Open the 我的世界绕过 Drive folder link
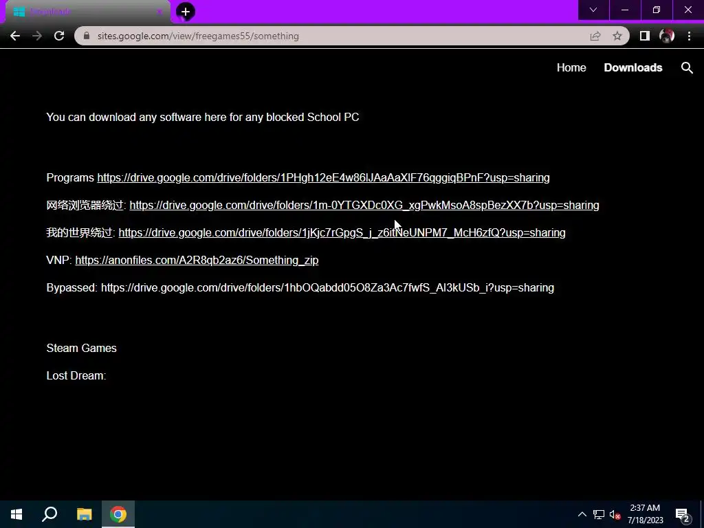Image resolution: width=704 pixels, height=528 pixels. (342, 232)
